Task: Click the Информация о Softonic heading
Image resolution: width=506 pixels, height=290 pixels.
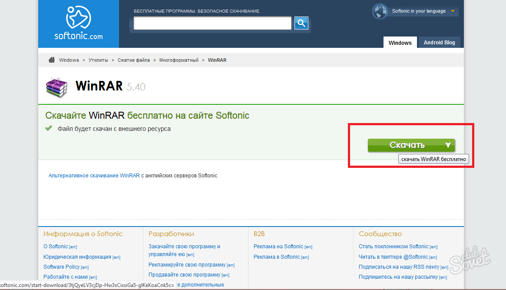Action: click(83, 234)
